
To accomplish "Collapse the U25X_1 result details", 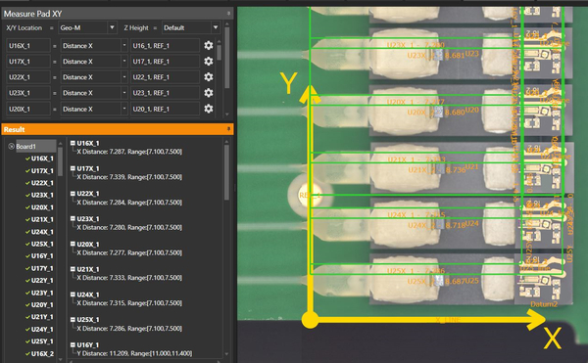I will click(73, 320).
